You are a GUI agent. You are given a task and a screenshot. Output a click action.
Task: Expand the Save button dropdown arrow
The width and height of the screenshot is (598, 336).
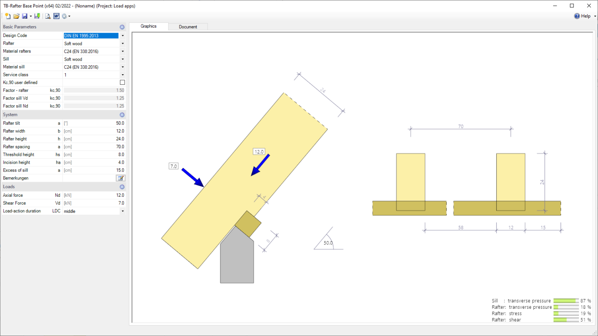[30, 16]
